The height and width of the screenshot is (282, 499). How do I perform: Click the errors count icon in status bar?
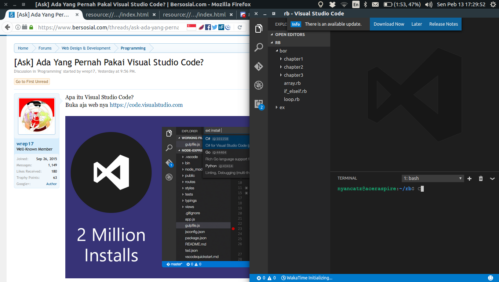click(x=259, y=278)
